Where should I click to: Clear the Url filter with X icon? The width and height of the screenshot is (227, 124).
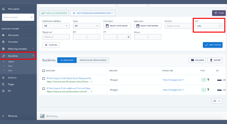click(219, 26)
